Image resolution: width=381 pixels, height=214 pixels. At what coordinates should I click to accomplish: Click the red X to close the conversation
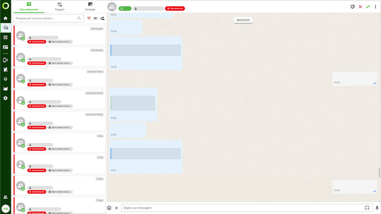pyautogui.click(x=360, y=7)
